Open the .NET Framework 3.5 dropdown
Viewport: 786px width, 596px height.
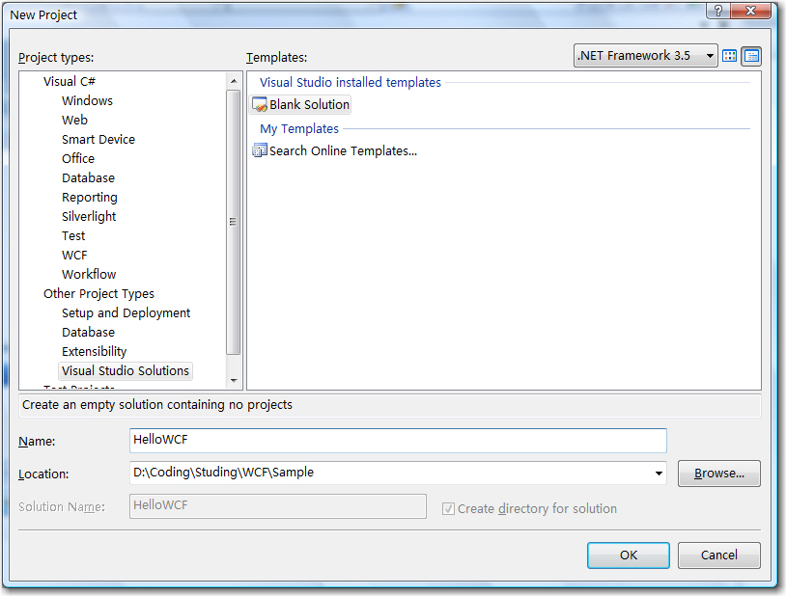click(x=645, y=56)
